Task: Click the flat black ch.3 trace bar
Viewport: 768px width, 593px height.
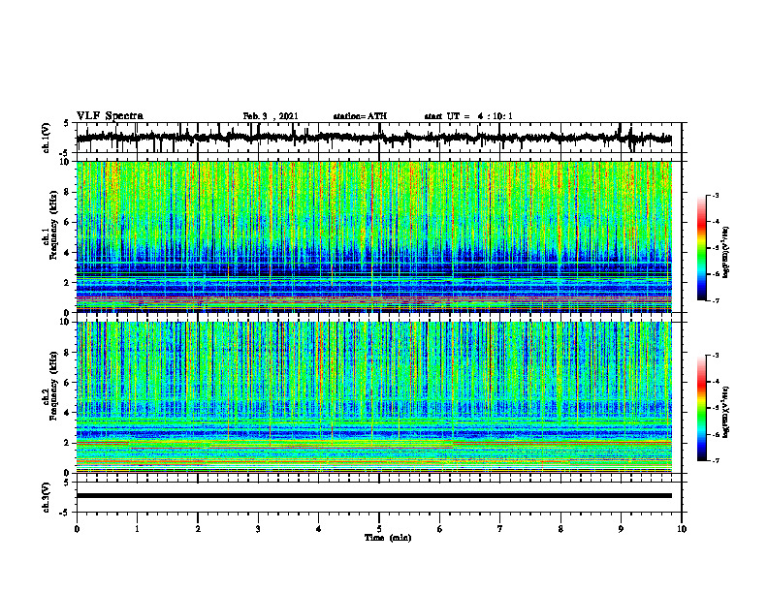Action: coord(373,496)
